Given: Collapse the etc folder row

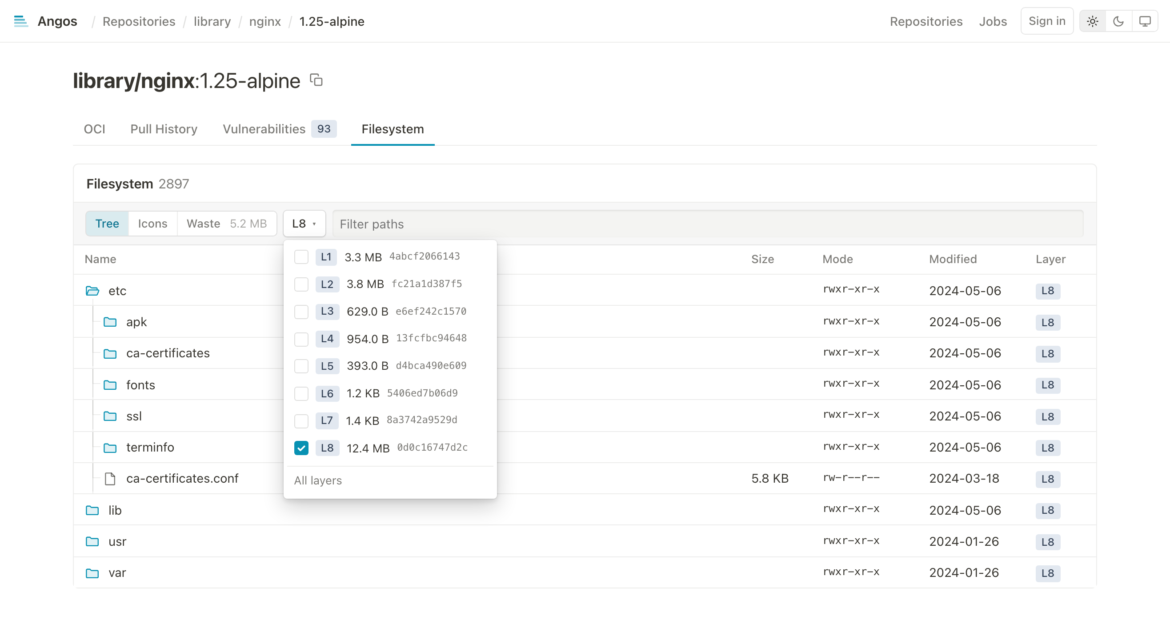Looking at the screenshot, I should pyautogui.click(x=585, y=290).
